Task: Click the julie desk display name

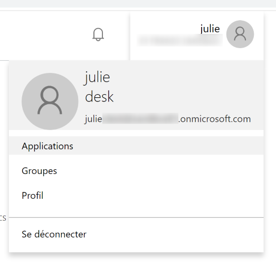Action: pyautogui.click(x=99, y=87)
